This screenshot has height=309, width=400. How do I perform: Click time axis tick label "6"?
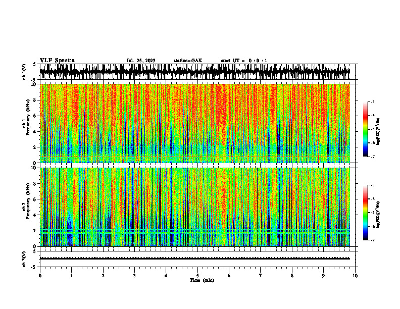(x=229, y=276)
